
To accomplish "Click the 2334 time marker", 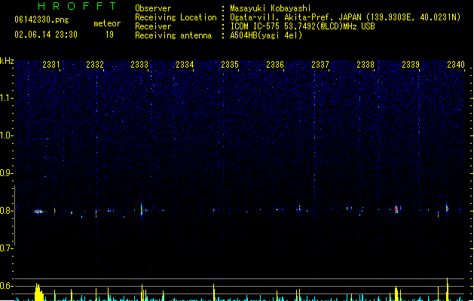I will 185,65.
